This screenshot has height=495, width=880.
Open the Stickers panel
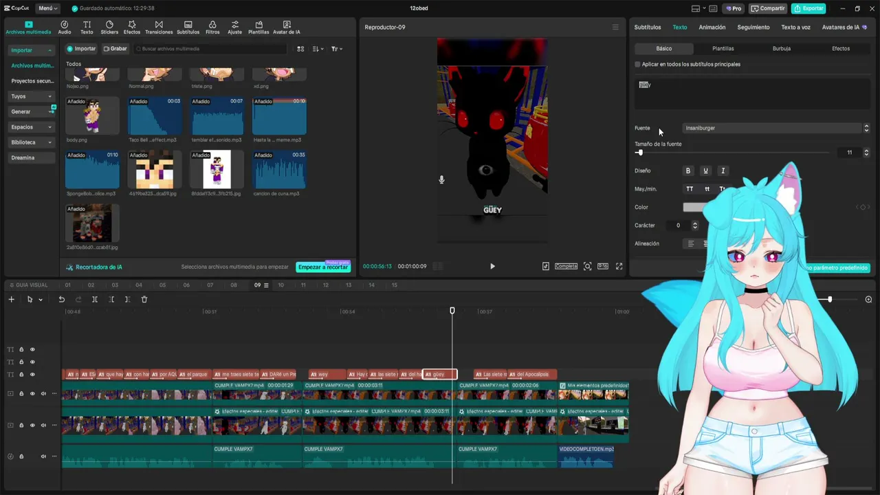(x=109, y=27)
